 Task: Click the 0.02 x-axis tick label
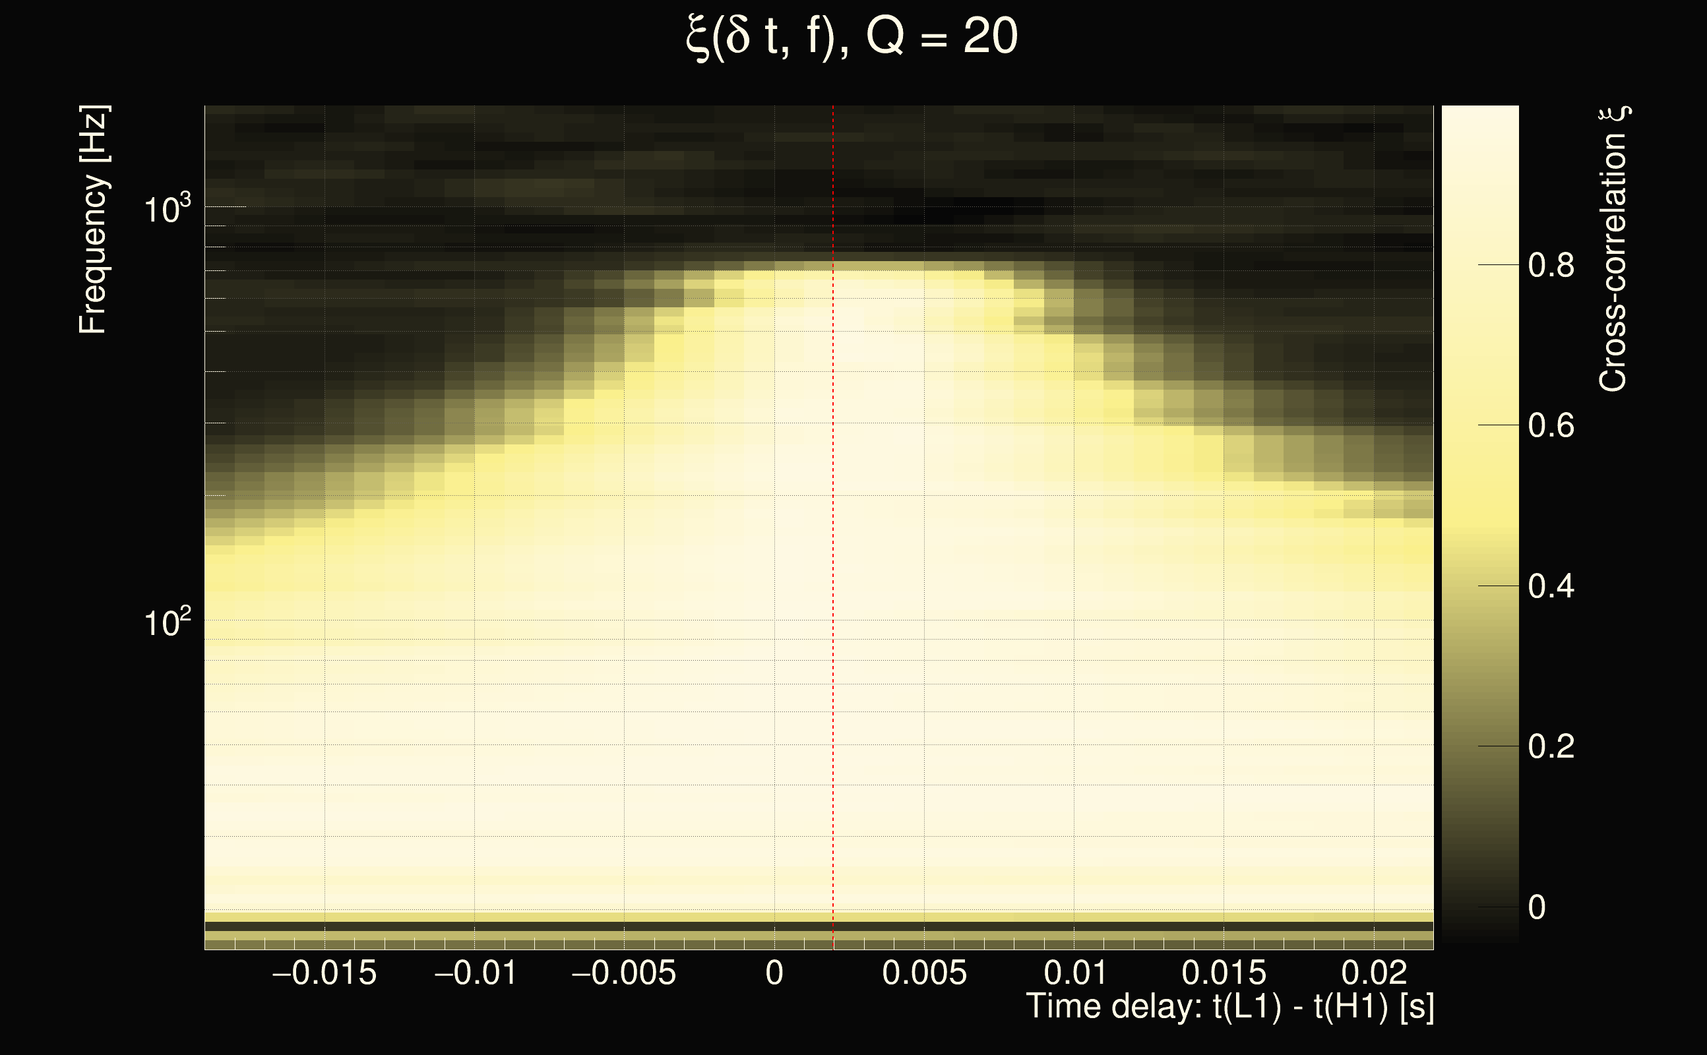coord(1373,973)
